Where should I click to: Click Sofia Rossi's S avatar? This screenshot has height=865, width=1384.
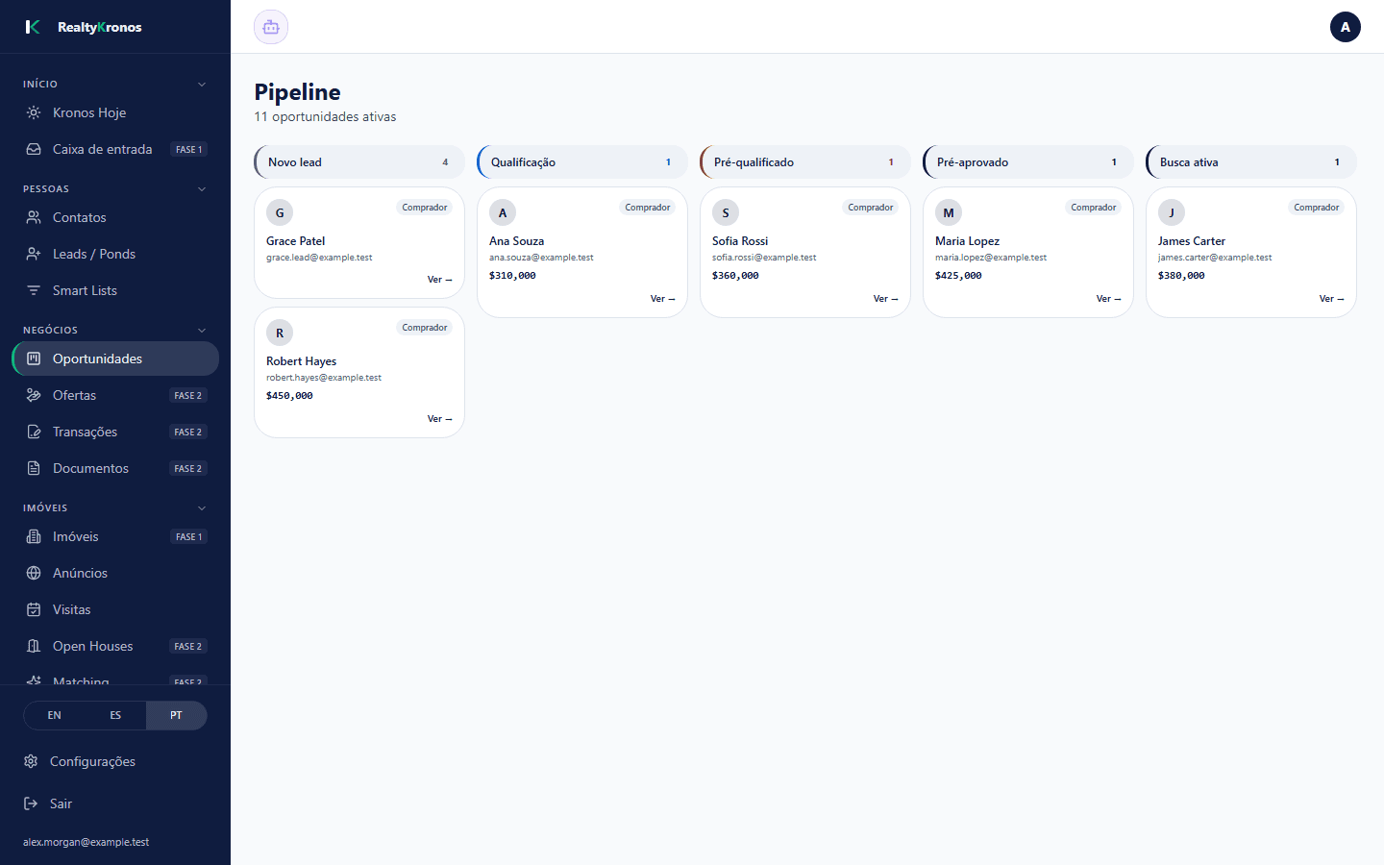click(x=726, y=212)
